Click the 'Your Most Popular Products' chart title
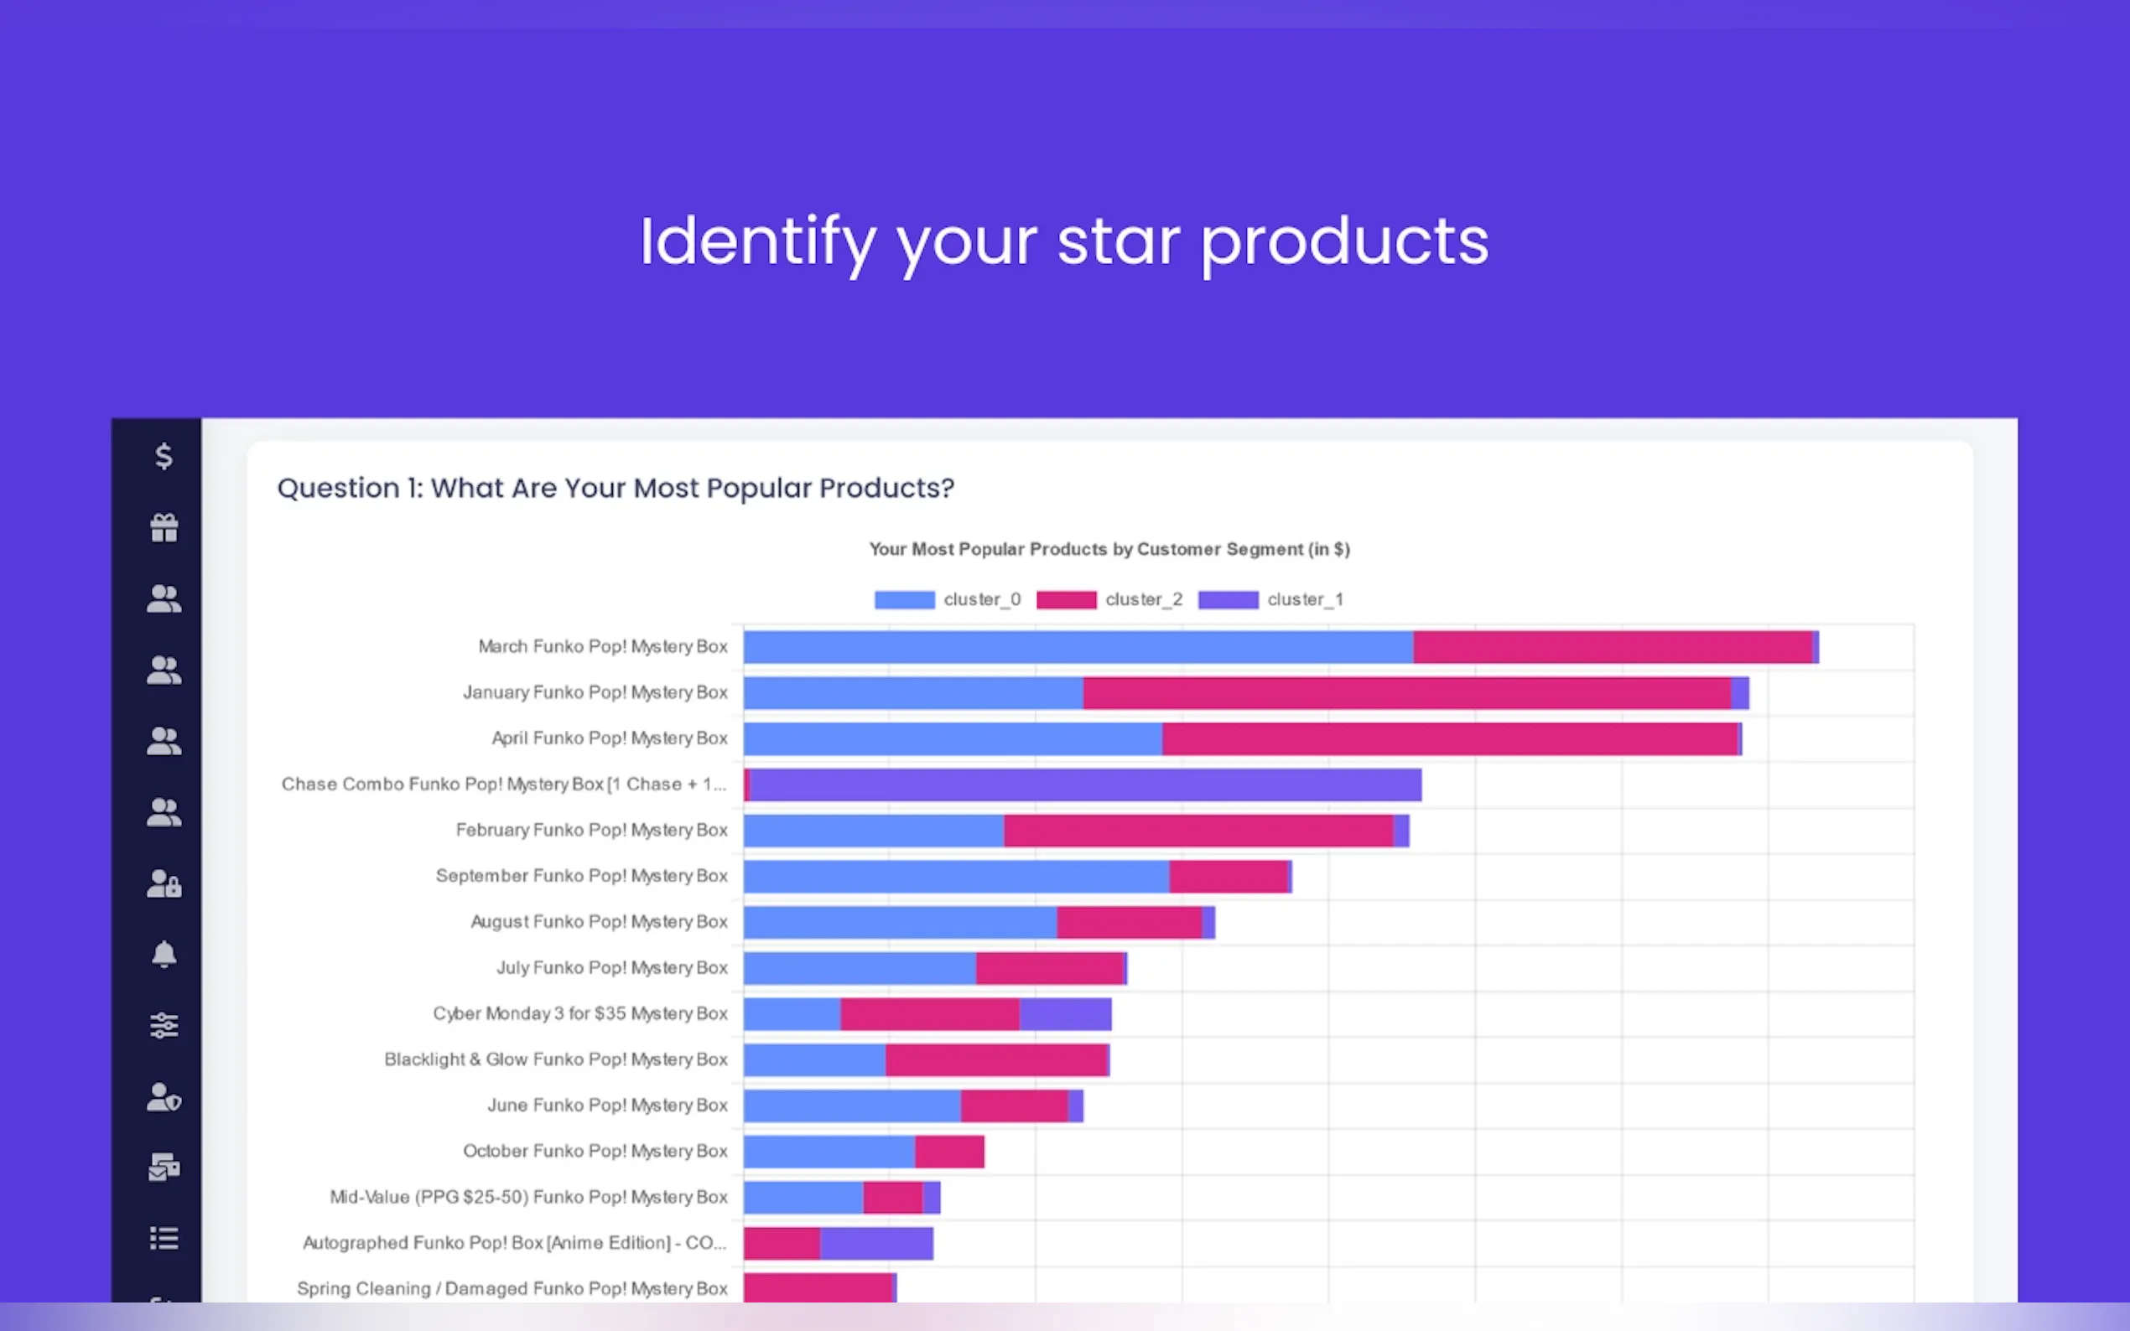The image size is (2130, 1331). pos(1109,549)
